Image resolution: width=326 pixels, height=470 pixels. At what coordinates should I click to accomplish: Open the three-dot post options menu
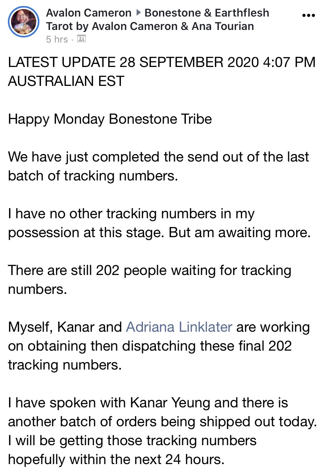click(308, 15)
